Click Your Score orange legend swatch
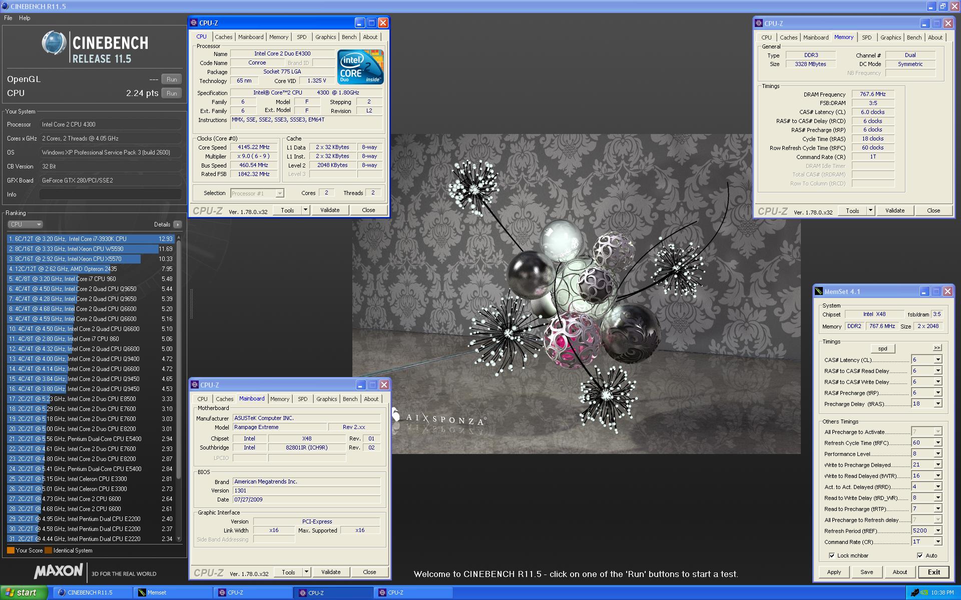Image resolution: width=961 pixels, height=600 pixels. pos(11,550)
